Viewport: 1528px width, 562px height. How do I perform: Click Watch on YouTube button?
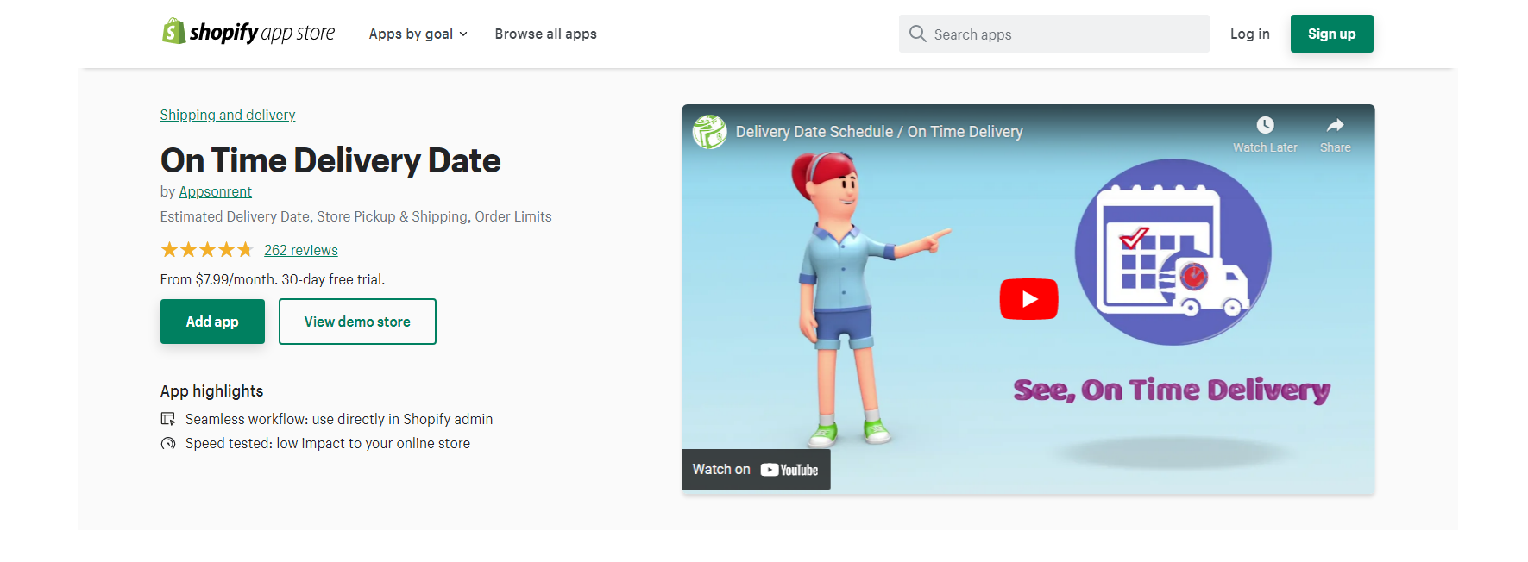point(756,469)
